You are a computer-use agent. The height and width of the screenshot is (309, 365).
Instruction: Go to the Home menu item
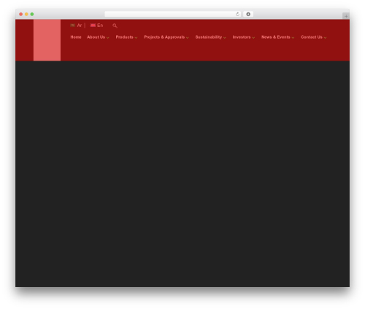pyautogui.click(x=76, y=37)
